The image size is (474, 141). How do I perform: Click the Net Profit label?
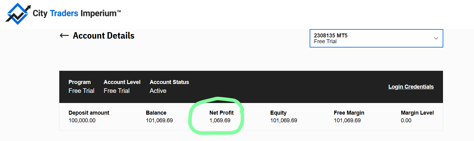[x=221, y=113]
